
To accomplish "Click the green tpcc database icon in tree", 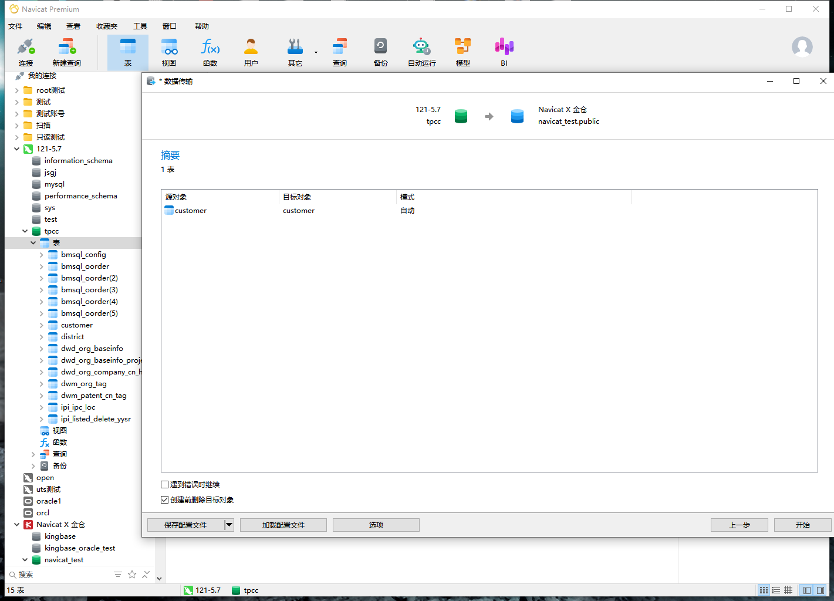I will tap(36, 231).
